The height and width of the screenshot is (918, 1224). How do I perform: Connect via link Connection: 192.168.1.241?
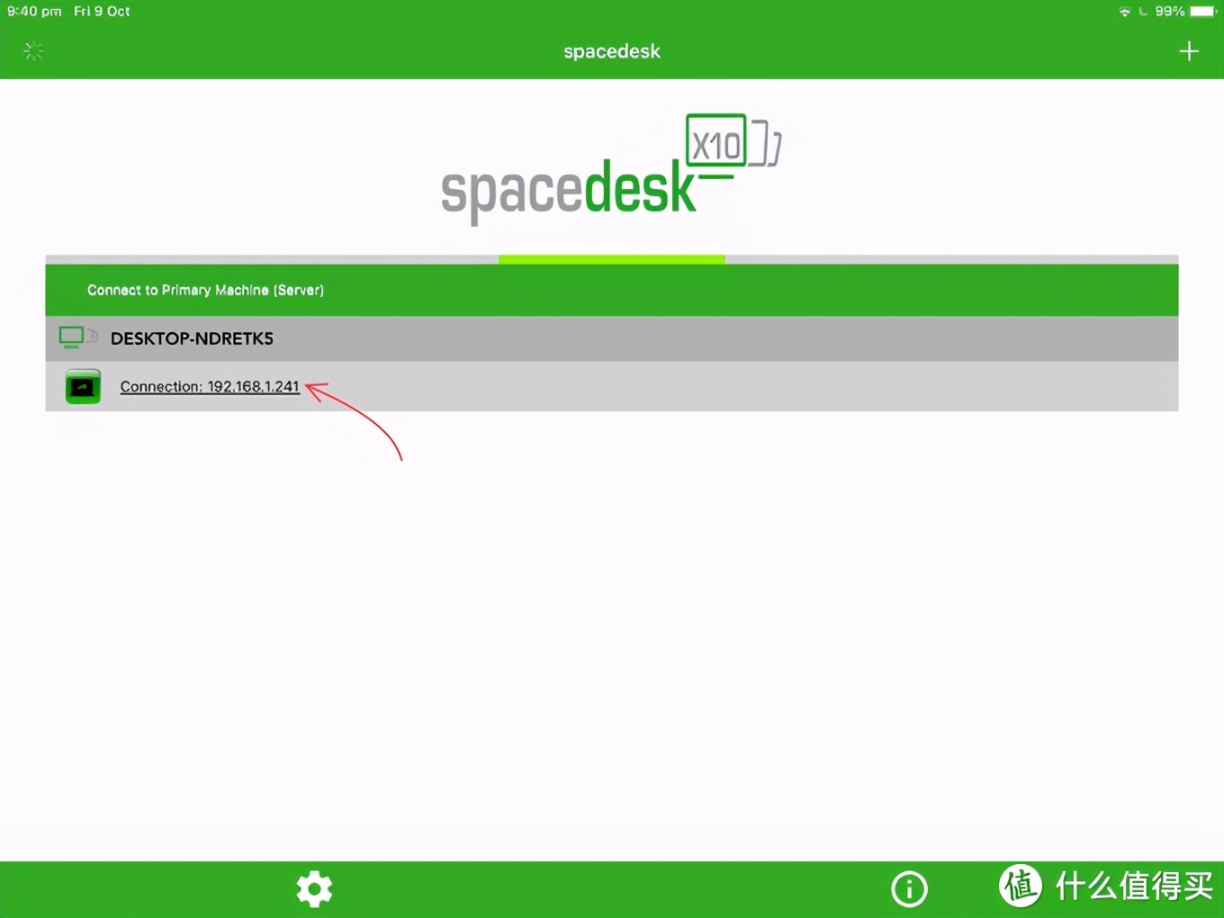click(x=210, y=387)
